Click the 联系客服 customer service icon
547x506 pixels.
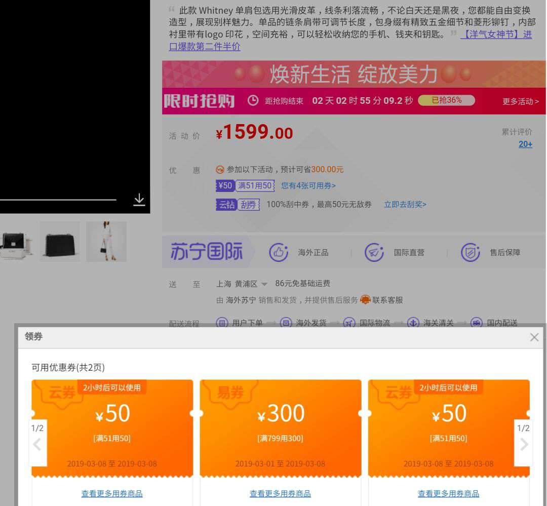pyautogui.click(x=365, y=300)
